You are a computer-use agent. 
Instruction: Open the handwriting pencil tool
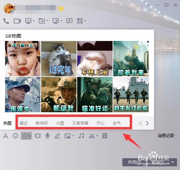point(57,136)
